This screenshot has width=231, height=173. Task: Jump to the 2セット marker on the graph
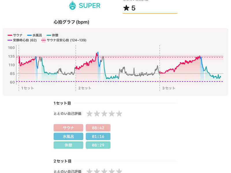tap(85, 88)
